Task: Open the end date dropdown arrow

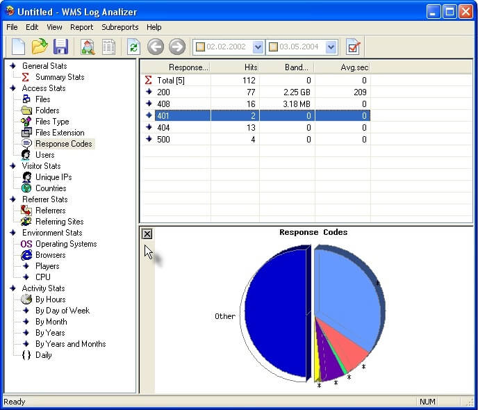Action: (331, 47)
